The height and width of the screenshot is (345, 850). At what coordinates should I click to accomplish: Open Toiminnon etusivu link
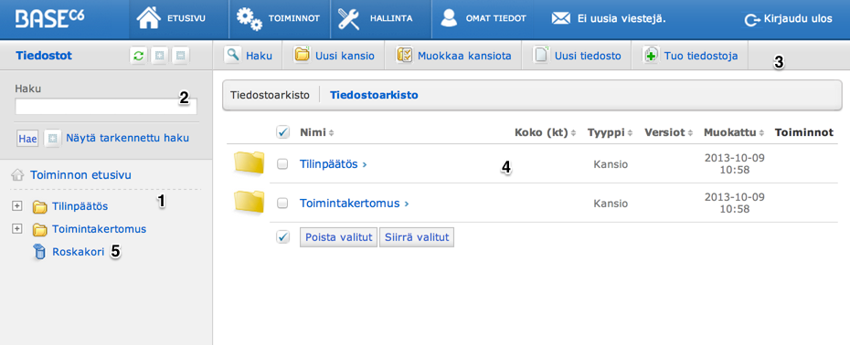[80, 175]
